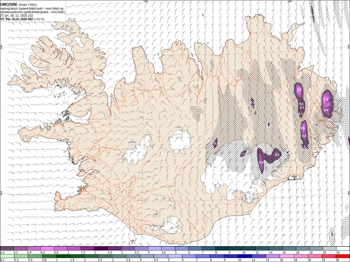Pick the navy blue swatch between 10 and 12

tap(244, 256)
